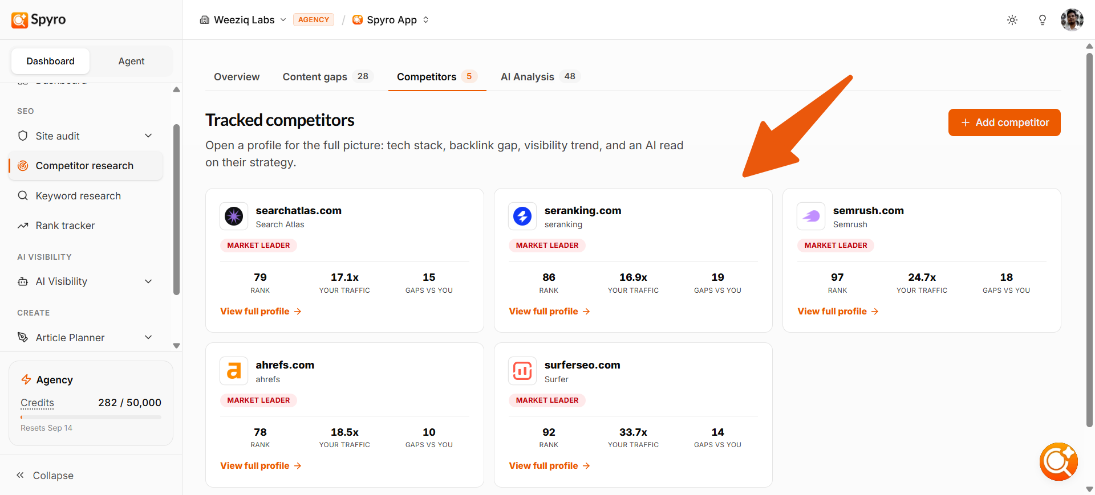Screen dimensions: 1095x495
Task: Collapse the sidebar
Action: click(x=45, y=475)
